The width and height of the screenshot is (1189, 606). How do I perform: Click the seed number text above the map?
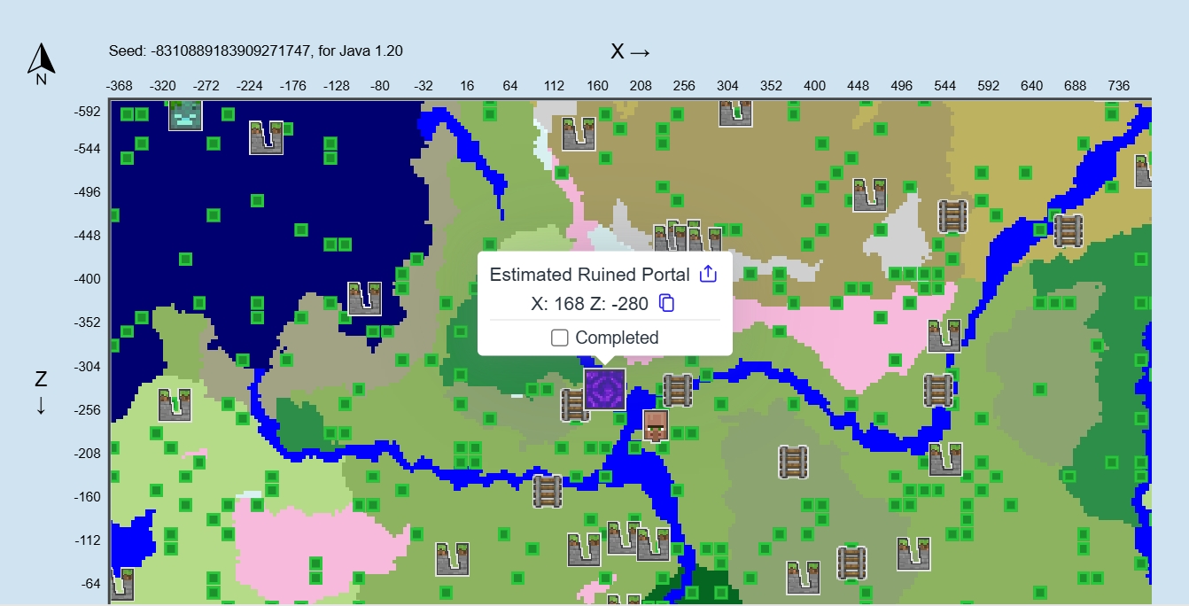[x=230, y=50]
